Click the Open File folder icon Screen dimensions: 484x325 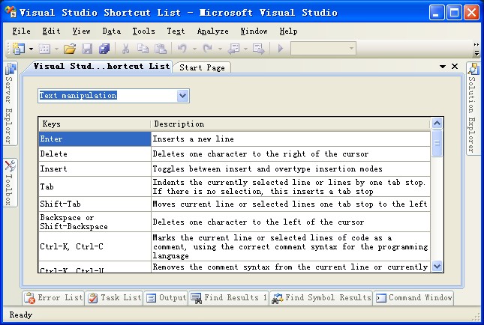coord(69,49)
